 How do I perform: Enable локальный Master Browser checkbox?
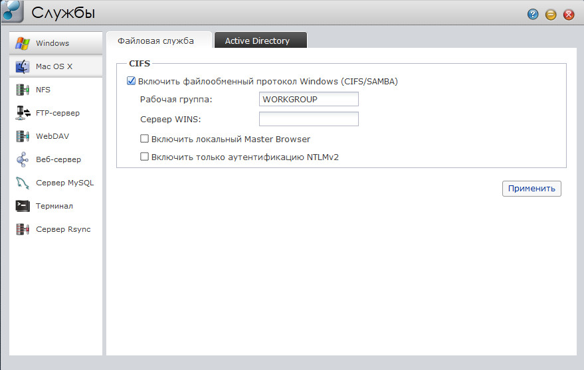click(144, 139)
